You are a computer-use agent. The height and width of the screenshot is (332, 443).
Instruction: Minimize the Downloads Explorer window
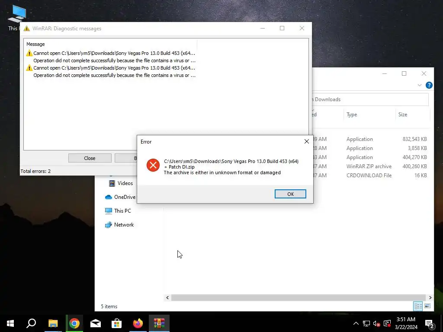[x=385, y=73]
